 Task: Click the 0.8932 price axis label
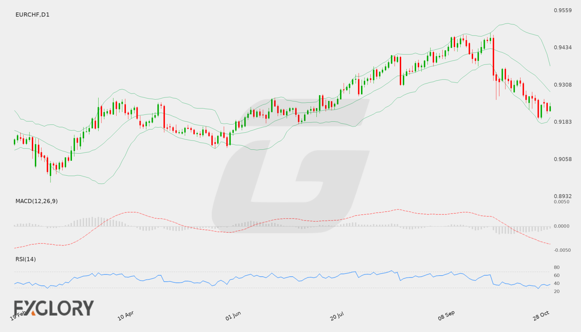(563, 196)
